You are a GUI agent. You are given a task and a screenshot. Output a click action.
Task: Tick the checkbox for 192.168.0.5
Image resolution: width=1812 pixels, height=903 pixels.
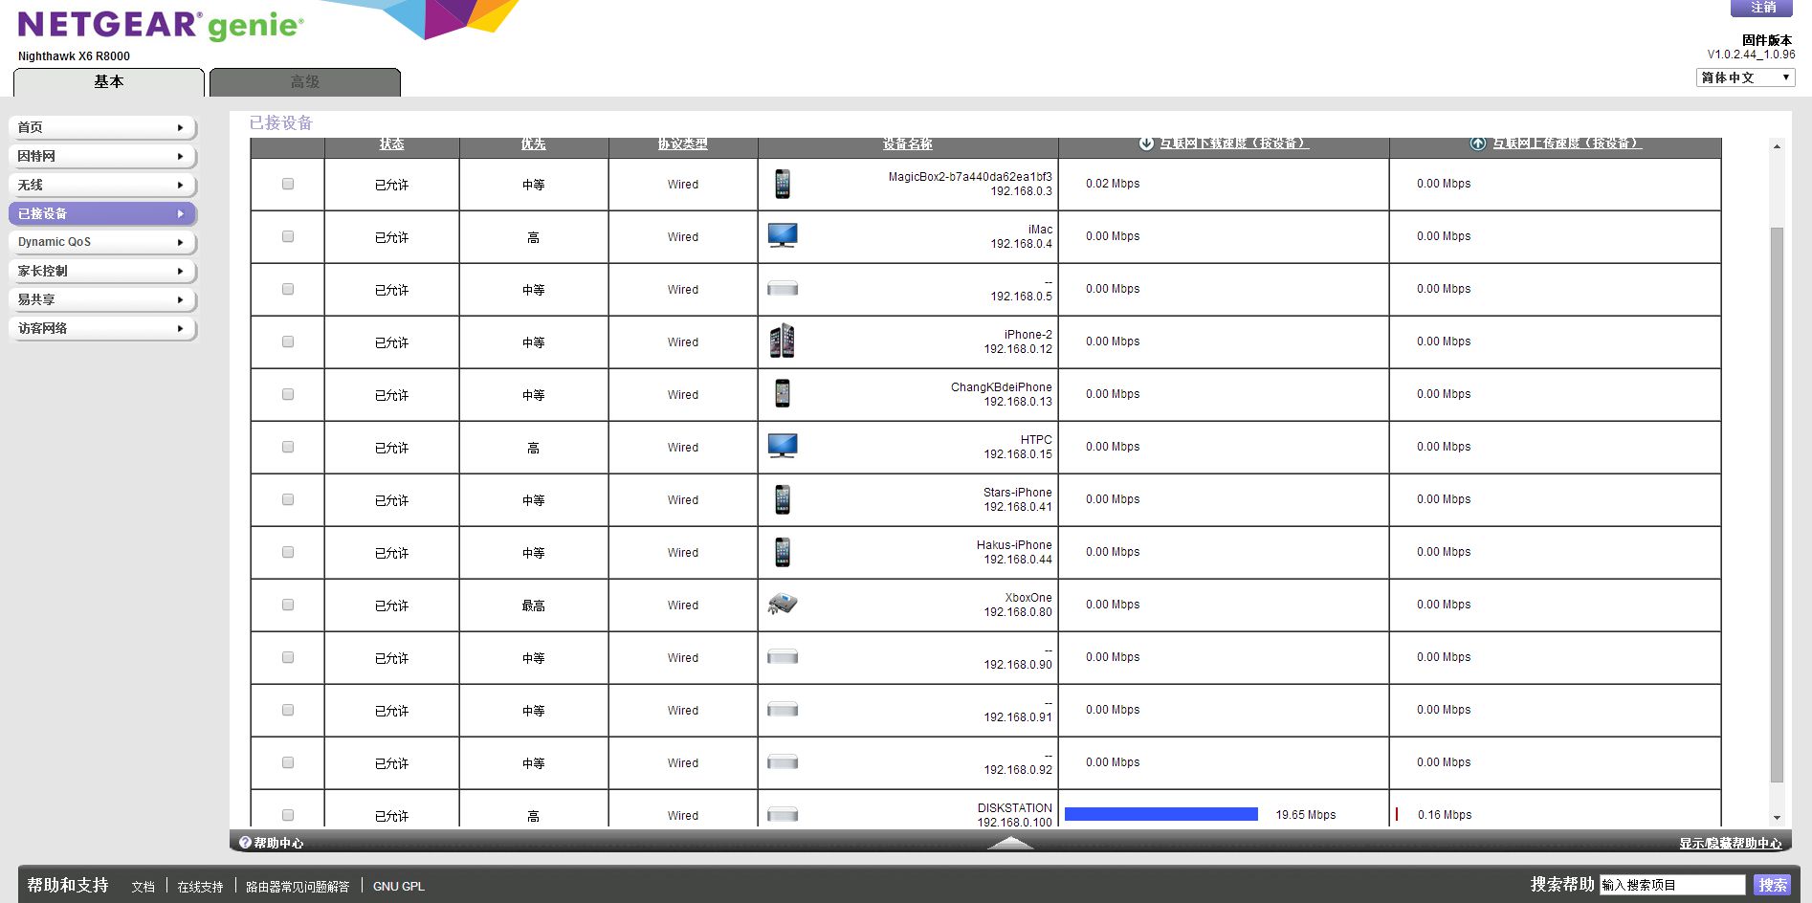pyautogui.click(x=288, y=289)
